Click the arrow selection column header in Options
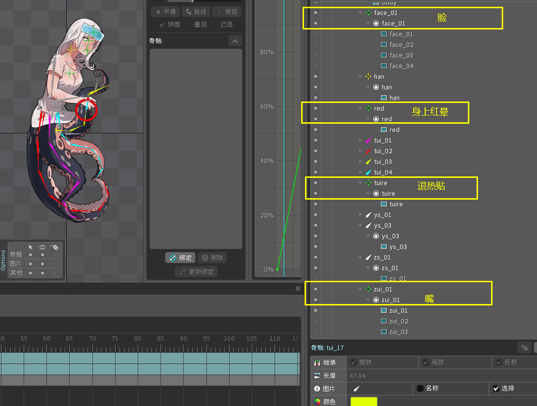Viewport: 537px width, 406px height. click(30, 247)
